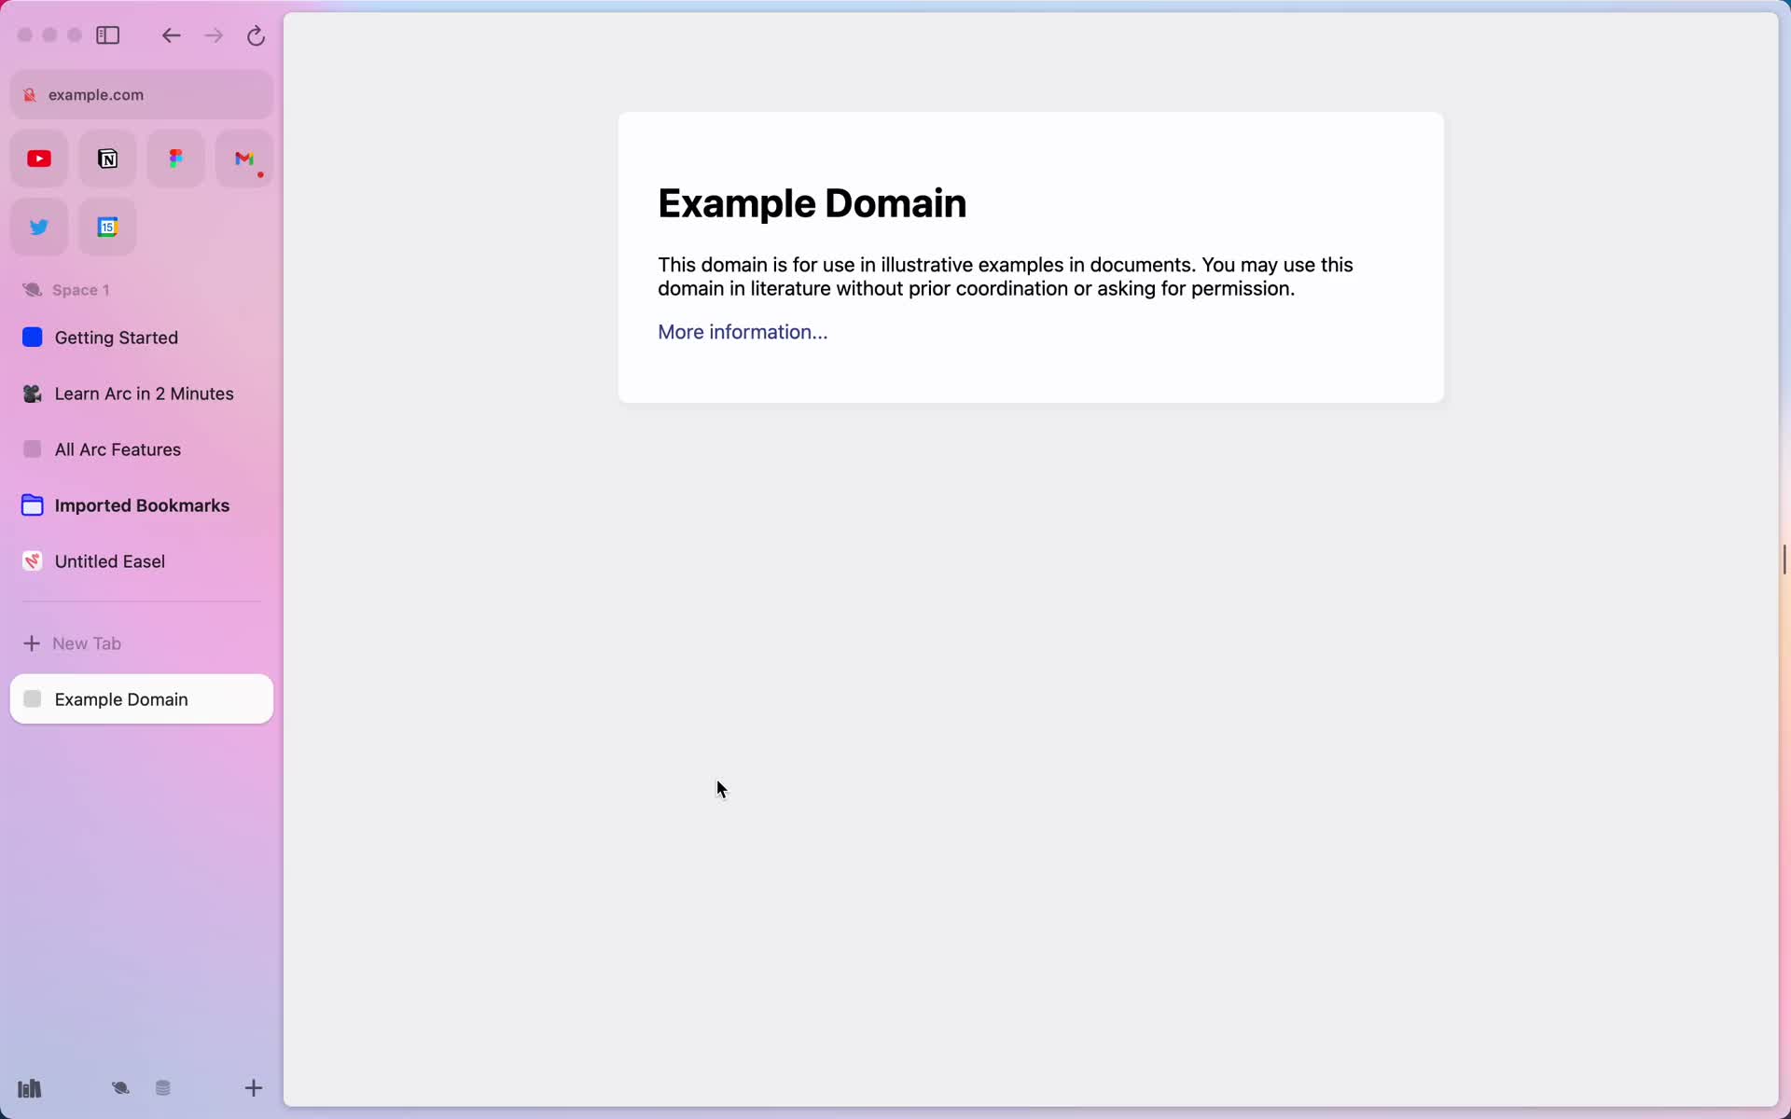The width and height of the screenshot is (1791, 1119).
Task: Click the Arc stats bar icon
Action: [28, 1086]
